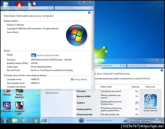Click help icon in System window
This screenshot has width=165, height=129.
[89, 13]
